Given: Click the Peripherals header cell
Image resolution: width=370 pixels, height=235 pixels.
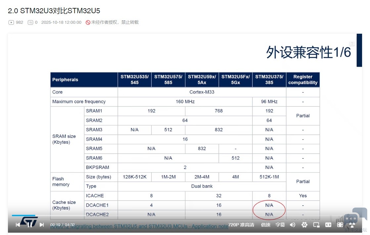Looking at the screenshot, I should (x=84, y=80).
